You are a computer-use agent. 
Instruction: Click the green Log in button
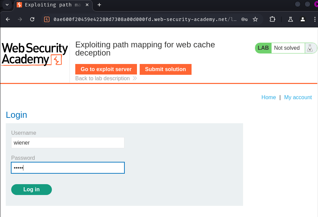pos(32,190)
